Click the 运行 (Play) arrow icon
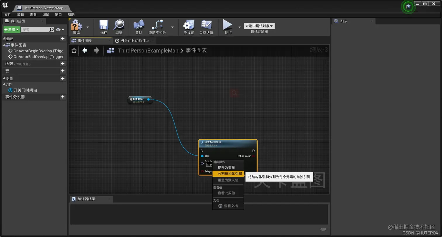This screenshot has height=237, width=442. click(x=228, y=25)
